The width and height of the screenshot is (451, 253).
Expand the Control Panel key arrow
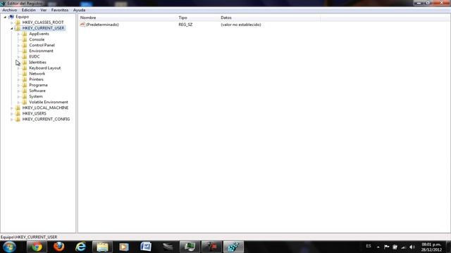point(18,45)
